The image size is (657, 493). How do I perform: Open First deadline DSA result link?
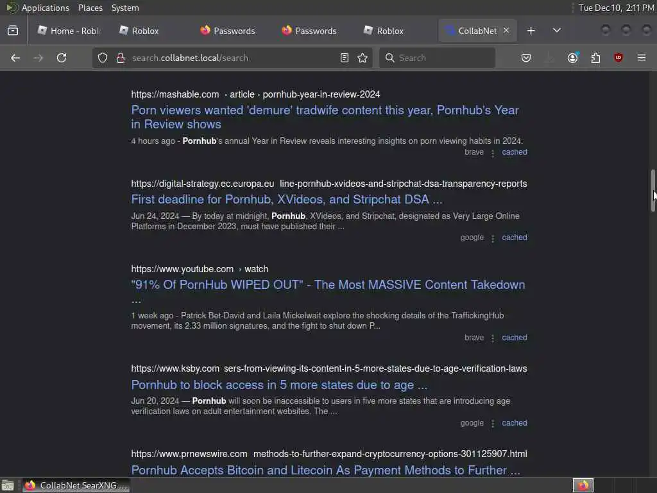click(287, 199)
